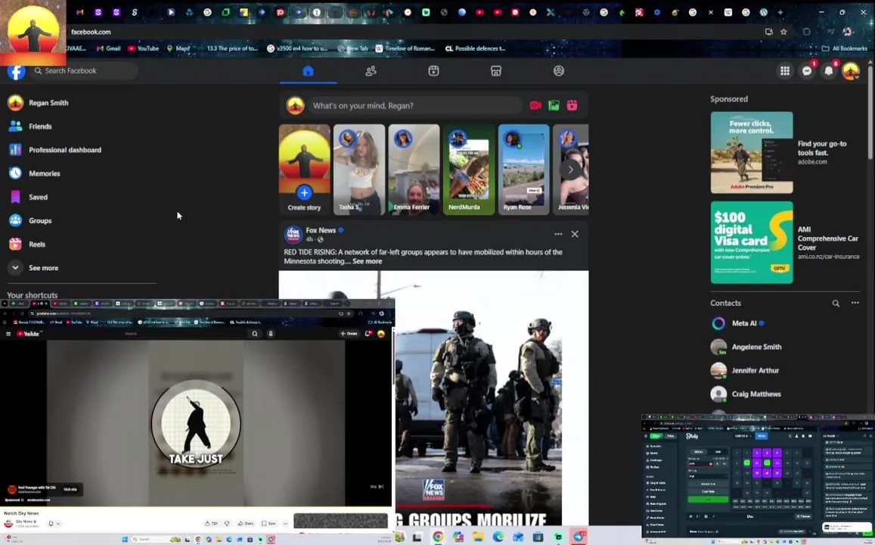This screenshot has width=875, height=545.
Task: Open Fox News post options menu
Action: tap(558, 234)
